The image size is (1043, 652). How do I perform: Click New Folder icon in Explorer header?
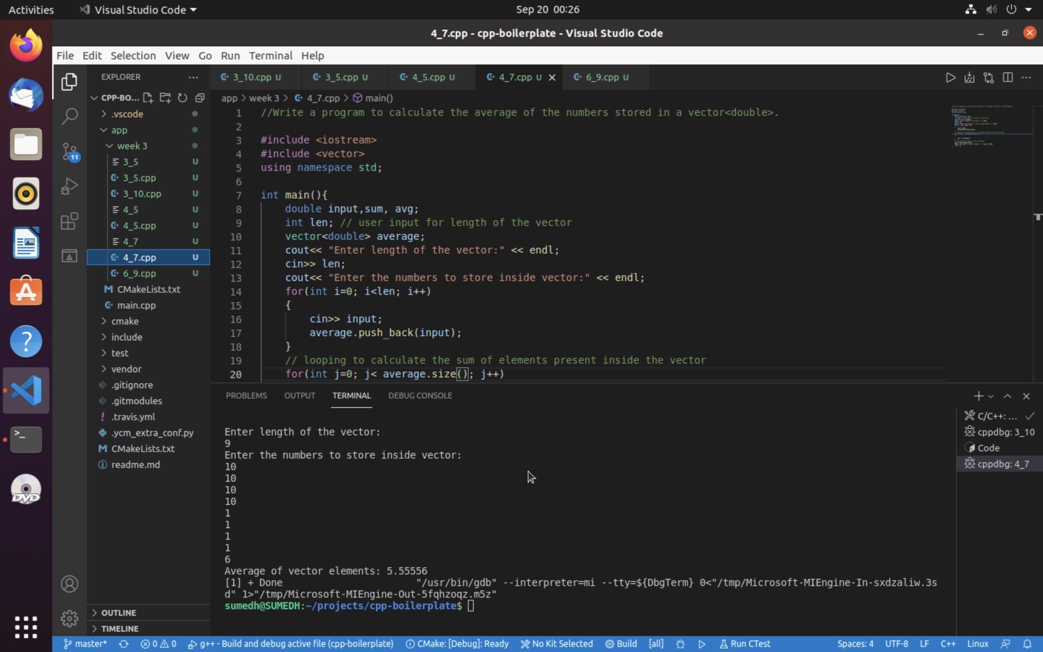pos(165,98)
